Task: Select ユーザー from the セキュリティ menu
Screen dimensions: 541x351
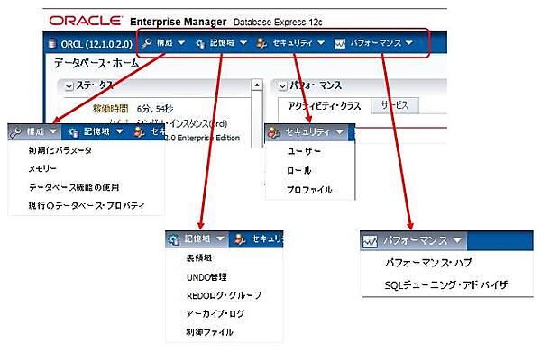Action: (304, 151)
